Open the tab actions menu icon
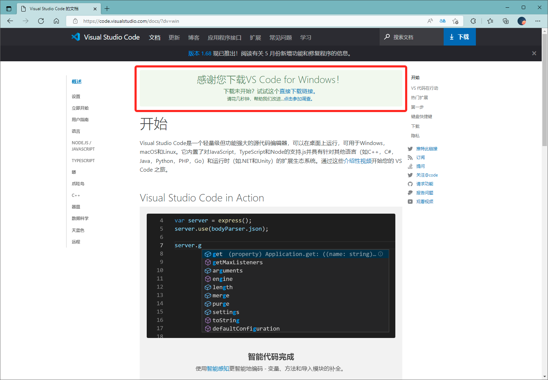Screen dimensions: 548x380 [9, 9]
